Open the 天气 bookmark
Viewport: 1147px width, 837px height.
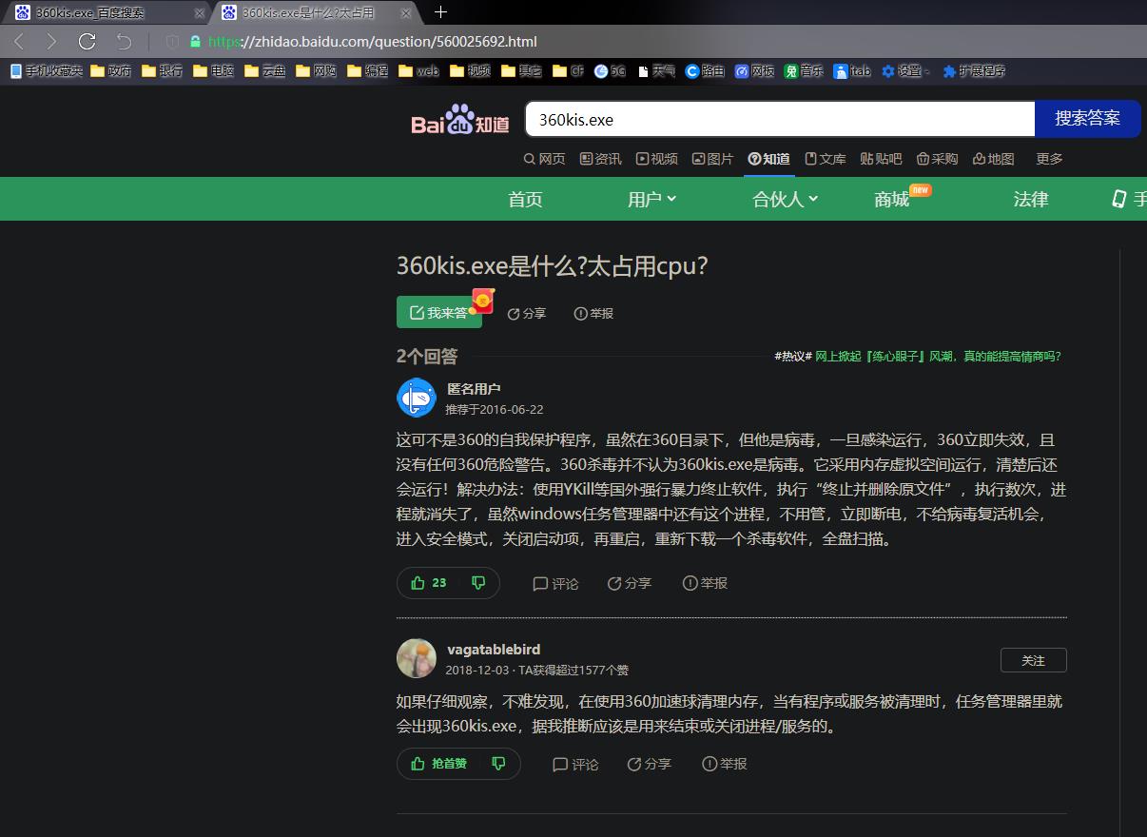pyautogui.click(x=657, y=71)
